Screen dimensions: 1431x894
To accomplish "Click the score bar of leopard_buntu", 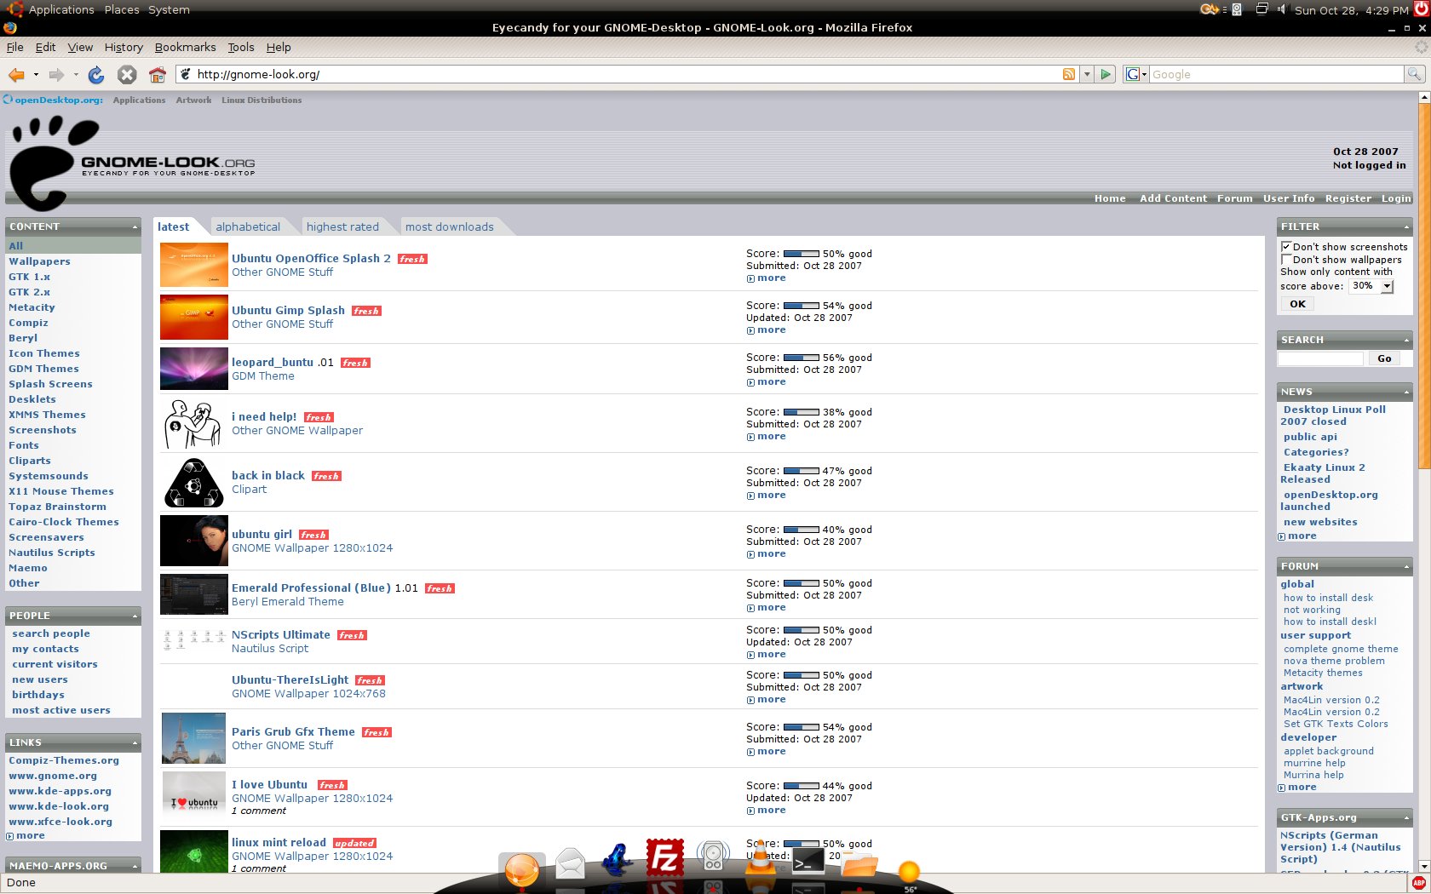I will click(801, 358).
